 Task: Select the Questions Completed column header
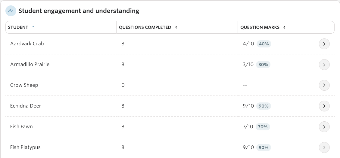pyautogui.click(x=145, y=27)
